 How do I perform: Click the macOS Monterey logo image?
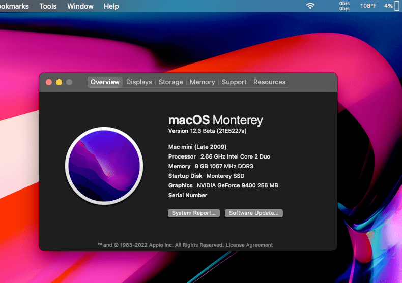[104, 166]
